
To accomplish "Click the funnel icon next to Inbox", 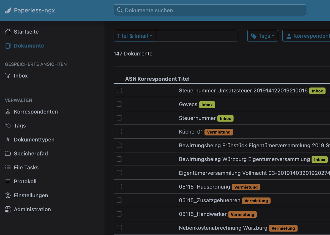I will tap(8, 76).
